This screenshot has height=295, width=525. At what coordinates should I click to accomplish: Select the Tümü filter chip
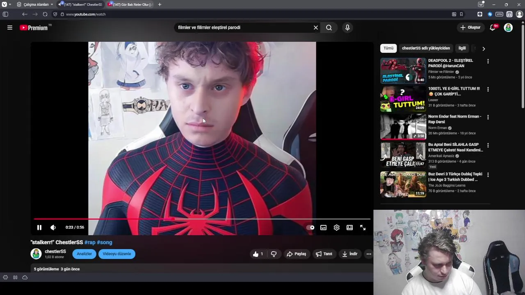(x=388, y=48)
